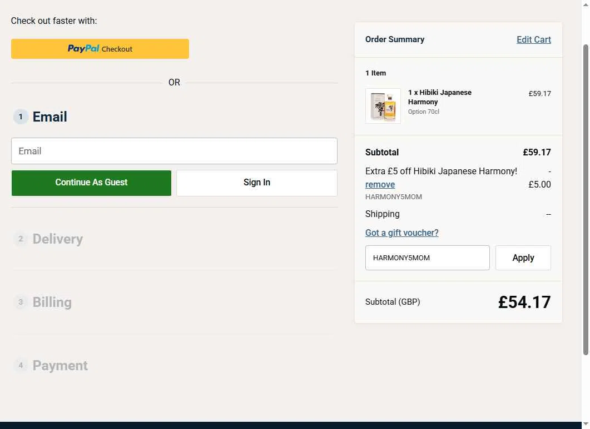The width and height of the screenshot is (590, 429).
Task: Open the Edit Cart link
Action: pyautogui.click(x=534, y=39)
